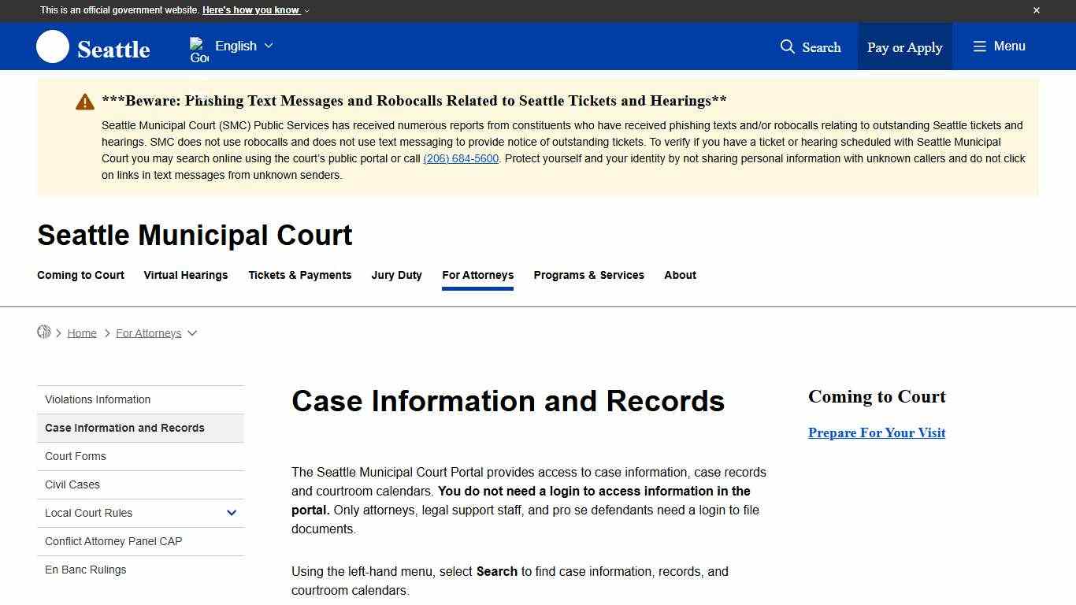Click the Home breadcrumb link
This screenshot has width=1076, height=605.
click(x=82, y=332)
